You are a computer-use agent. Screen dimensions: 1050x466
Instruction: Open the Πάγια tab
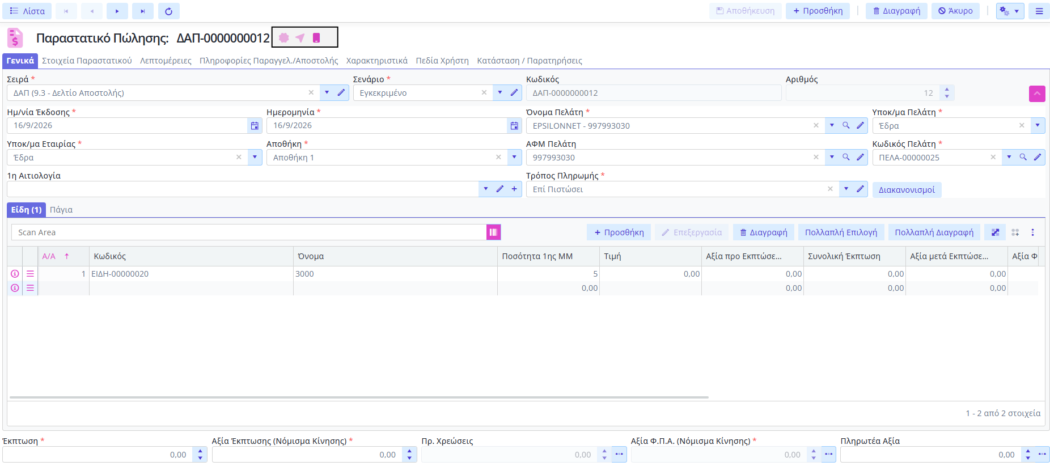pyautogui.click(x=61, y=210)
